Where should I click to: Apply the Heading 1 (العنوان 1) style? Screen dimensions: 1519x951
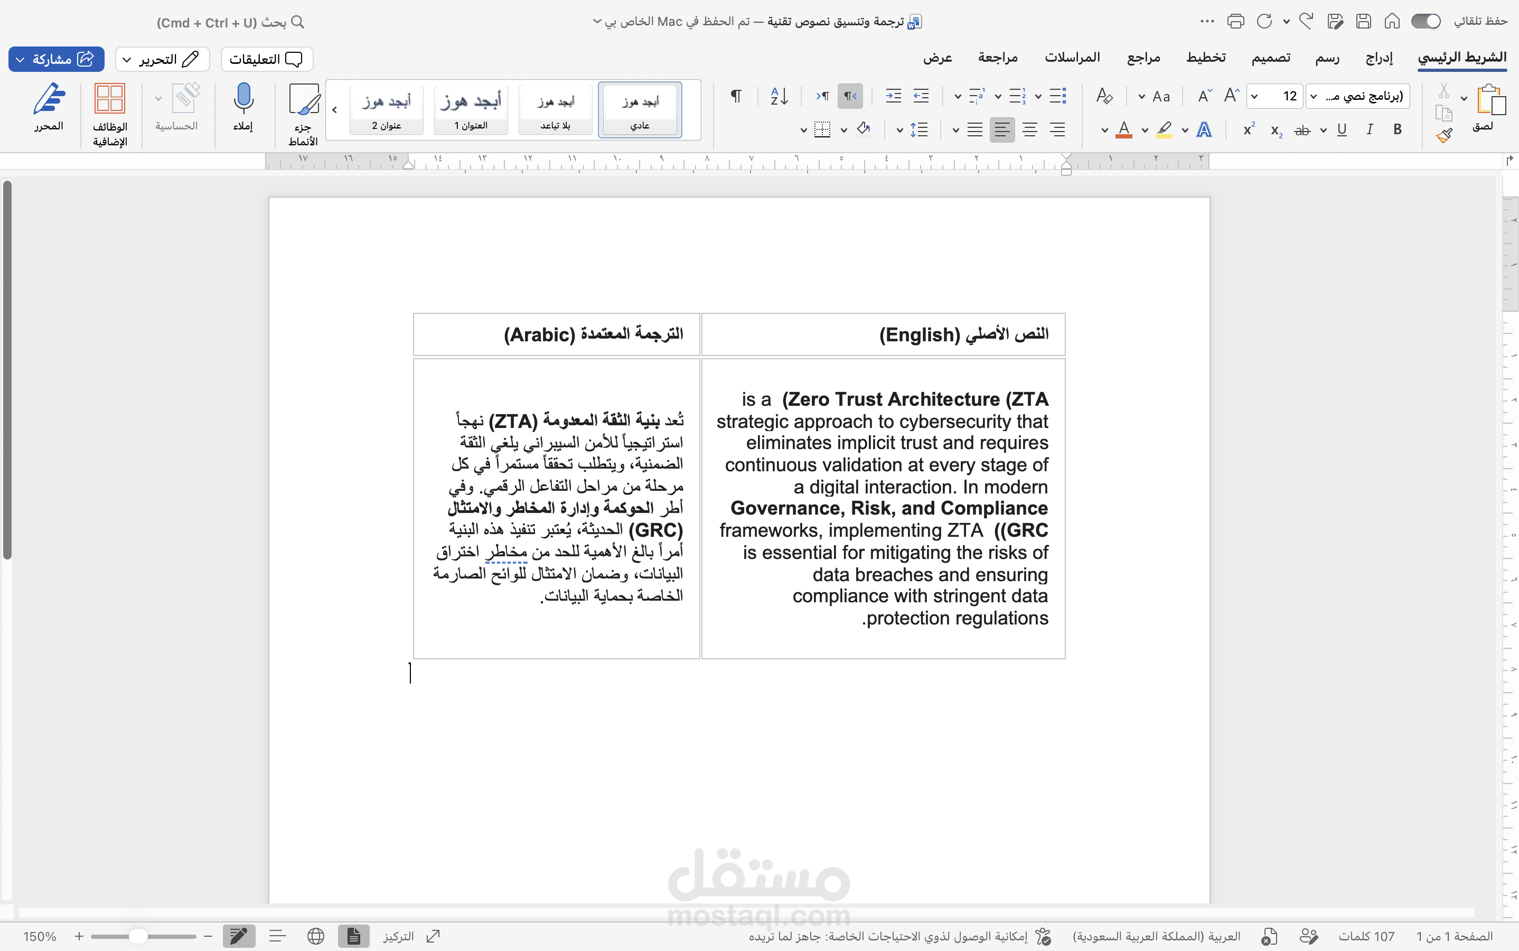pyautogui.click(x=471, y=109)
